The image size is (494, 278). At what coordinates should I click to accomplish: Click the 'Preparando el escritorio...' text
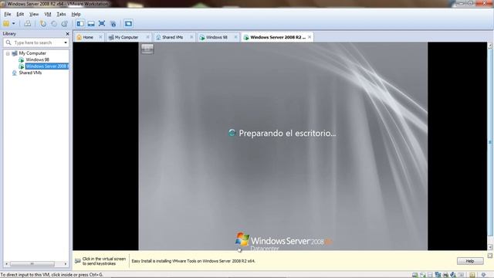[287, 133]
